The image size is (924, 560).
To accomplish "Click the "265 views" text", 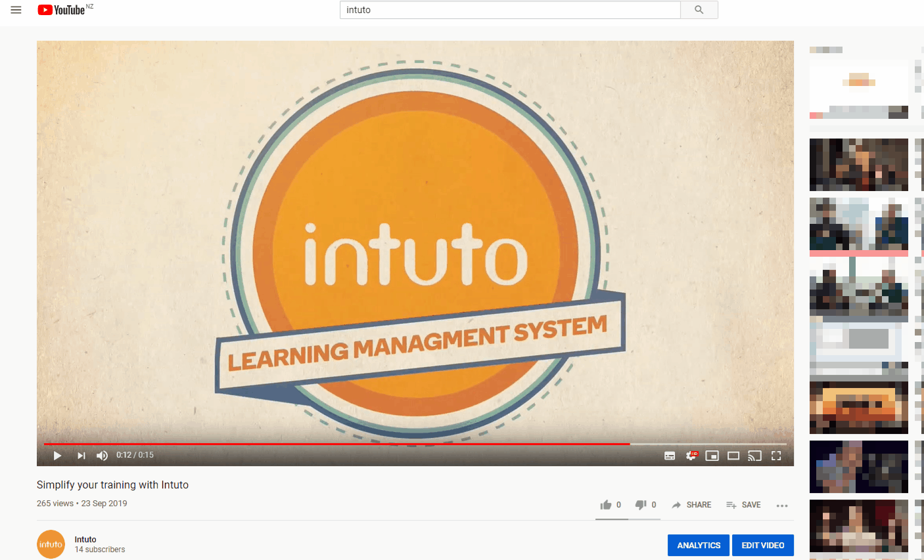I will (x=55, y=504).
